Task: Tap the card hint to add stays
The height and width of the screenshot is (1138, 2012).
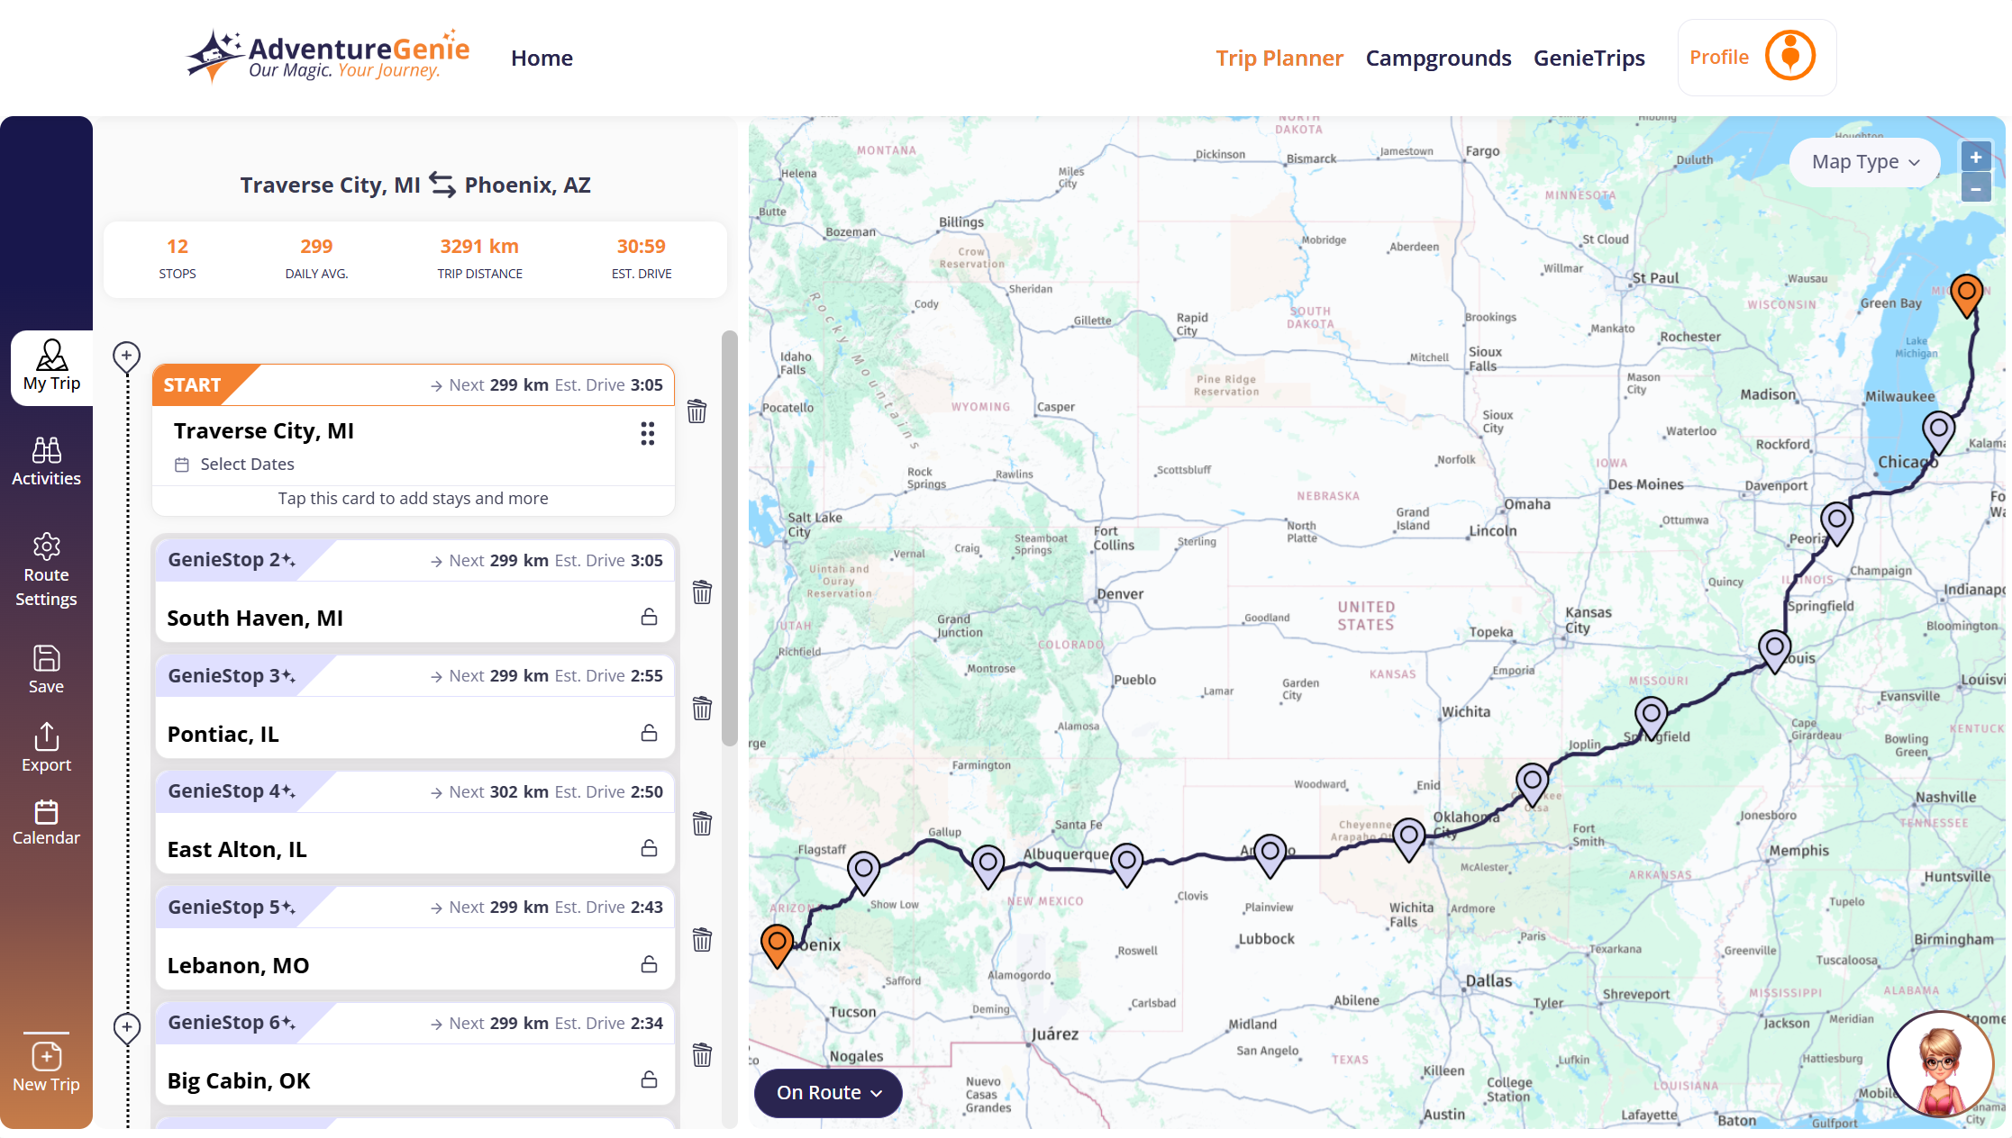Action: 413,499
